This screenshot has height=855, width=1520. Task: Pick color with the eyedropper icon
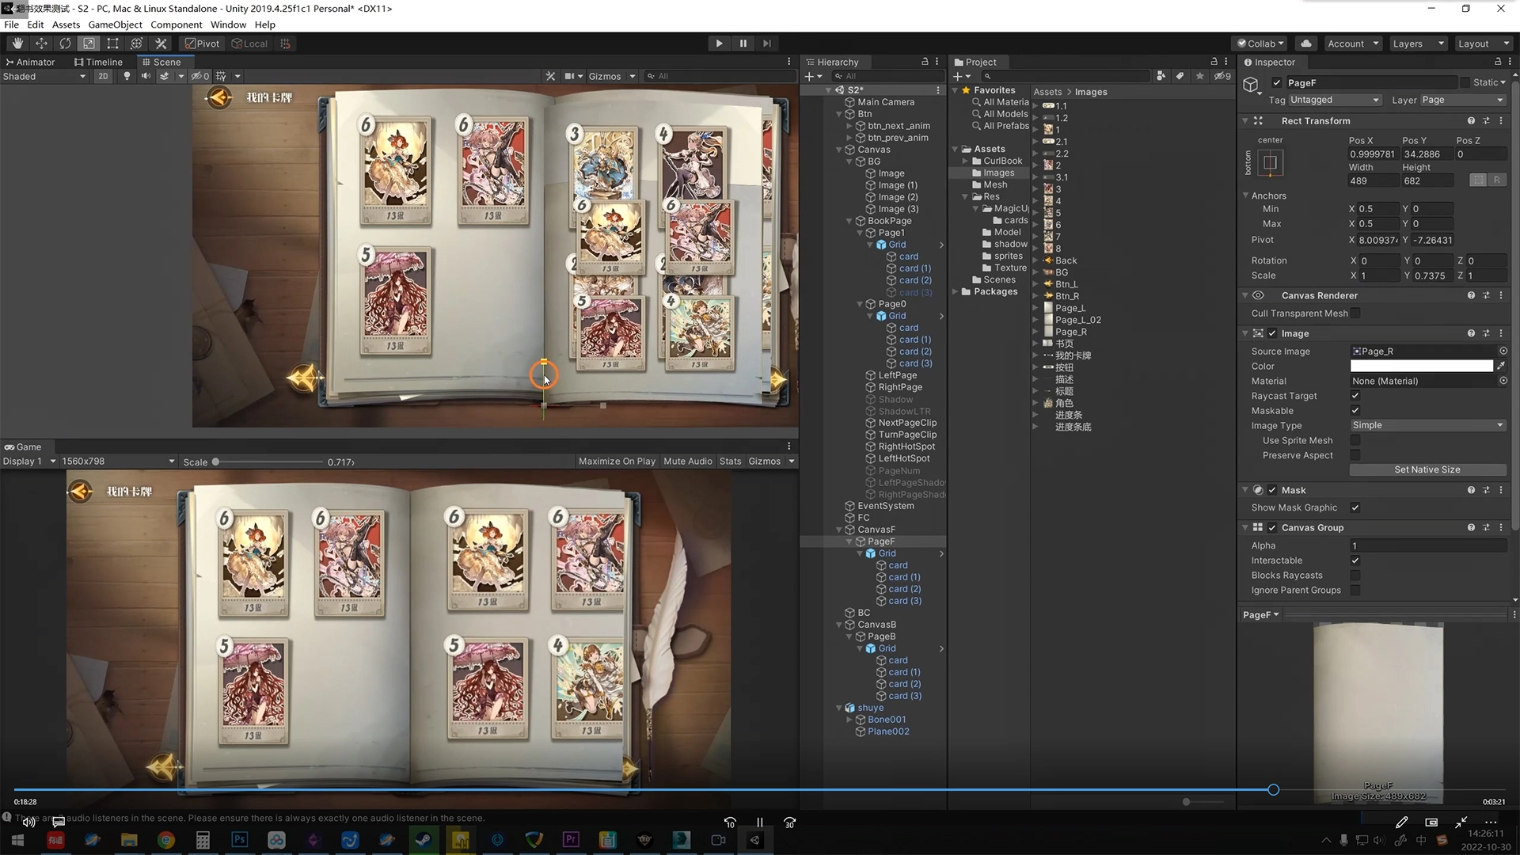pyautogui.click(x=1501, y=366)
